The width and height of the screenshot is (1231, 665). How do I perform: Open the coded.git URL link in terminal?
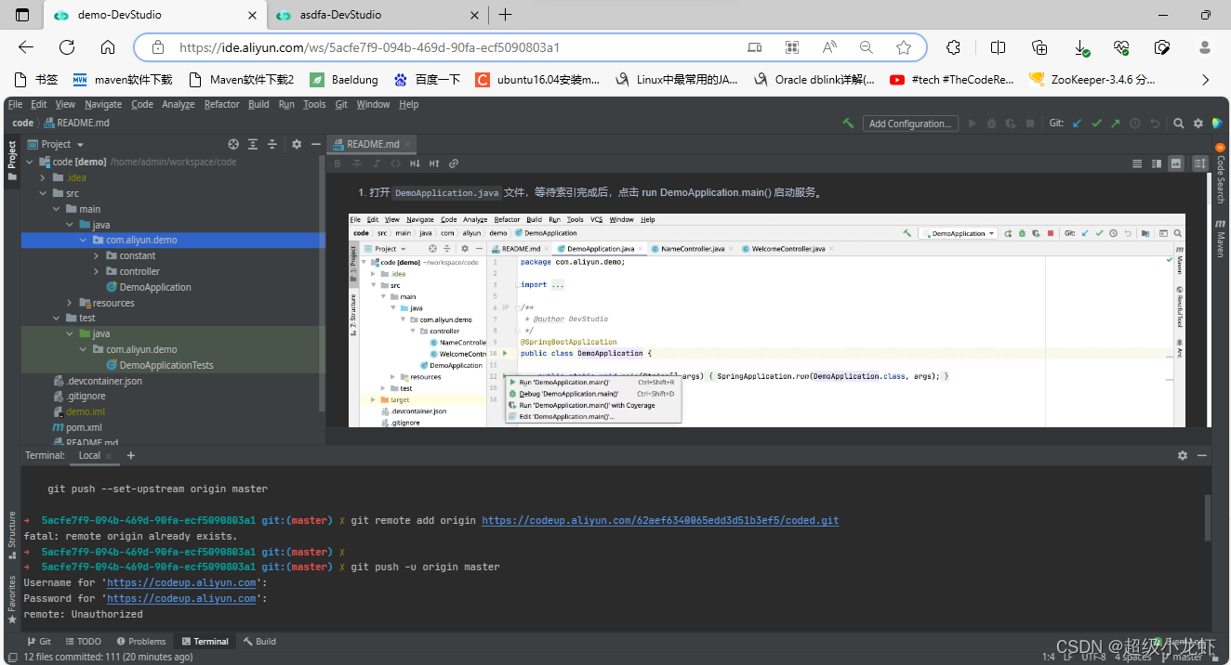[660, 520]
